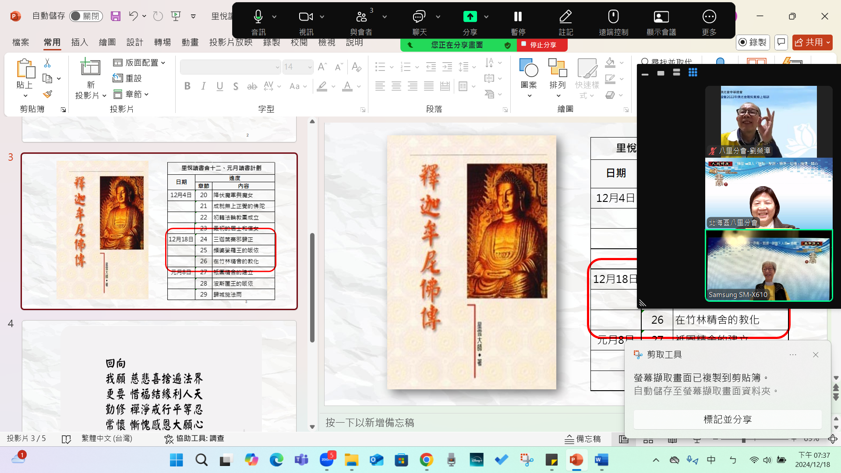Pause screen sharing with 暫停 button
The width and height of the screenshot is (841, 473).
[x=518, y=17]
